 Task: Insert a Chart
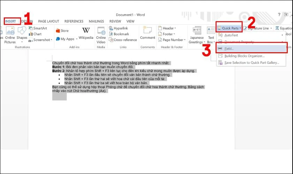tap(35, 34)
